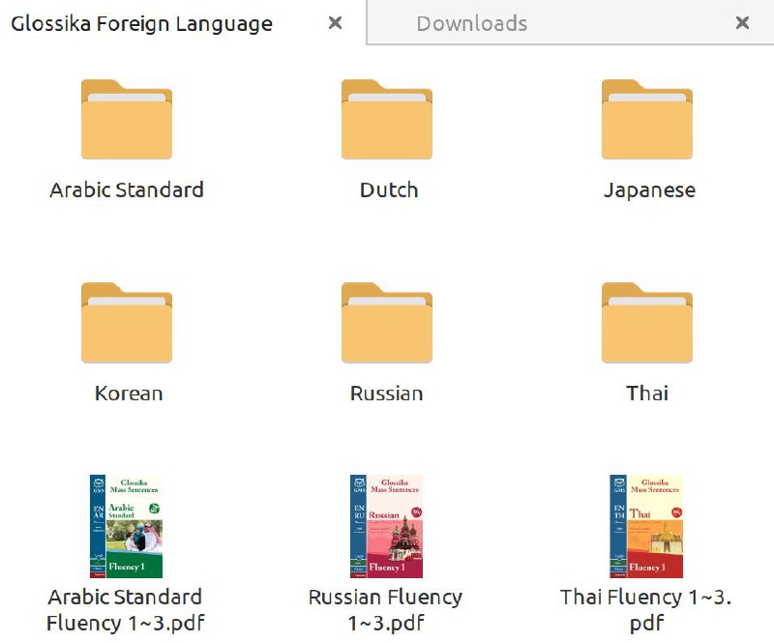
Task: Click the 'Russian' folder name
Action: click(386, 394)
